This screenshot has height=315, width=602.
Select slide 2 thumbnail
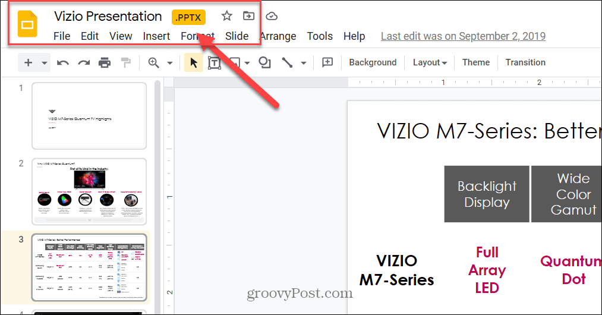pos(89,192)
